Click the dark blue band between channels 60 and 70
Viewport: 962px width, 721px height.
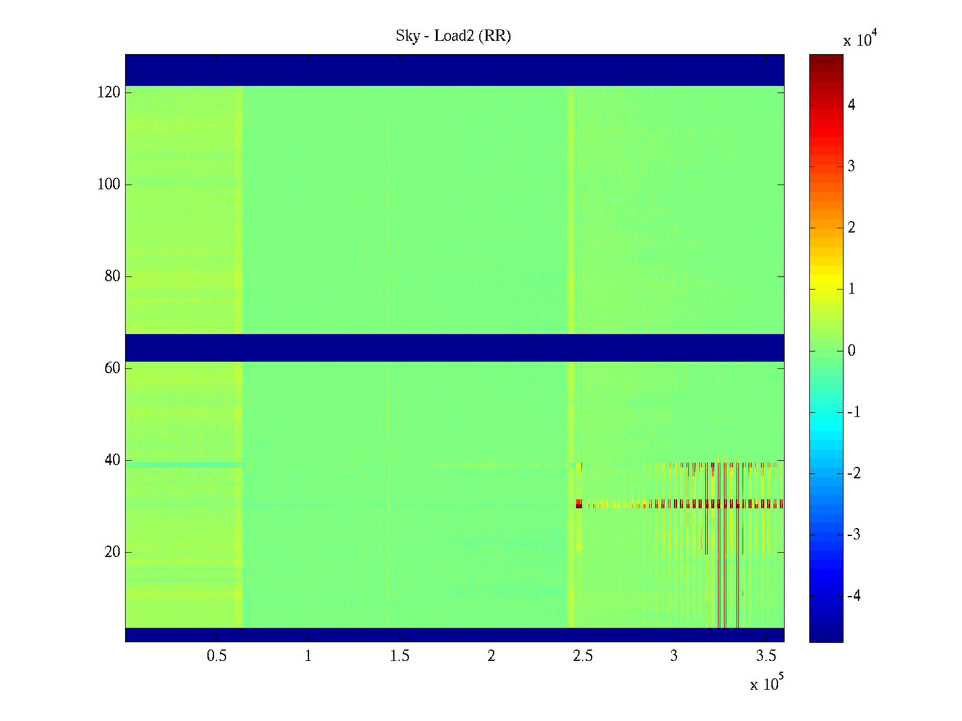455,348
